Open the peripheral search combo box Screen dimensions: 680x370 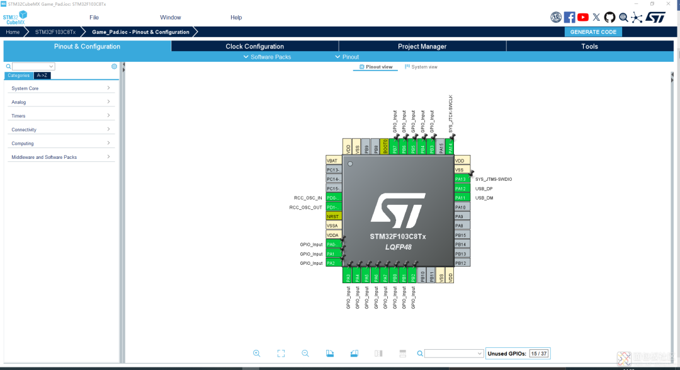click(33, 66)
